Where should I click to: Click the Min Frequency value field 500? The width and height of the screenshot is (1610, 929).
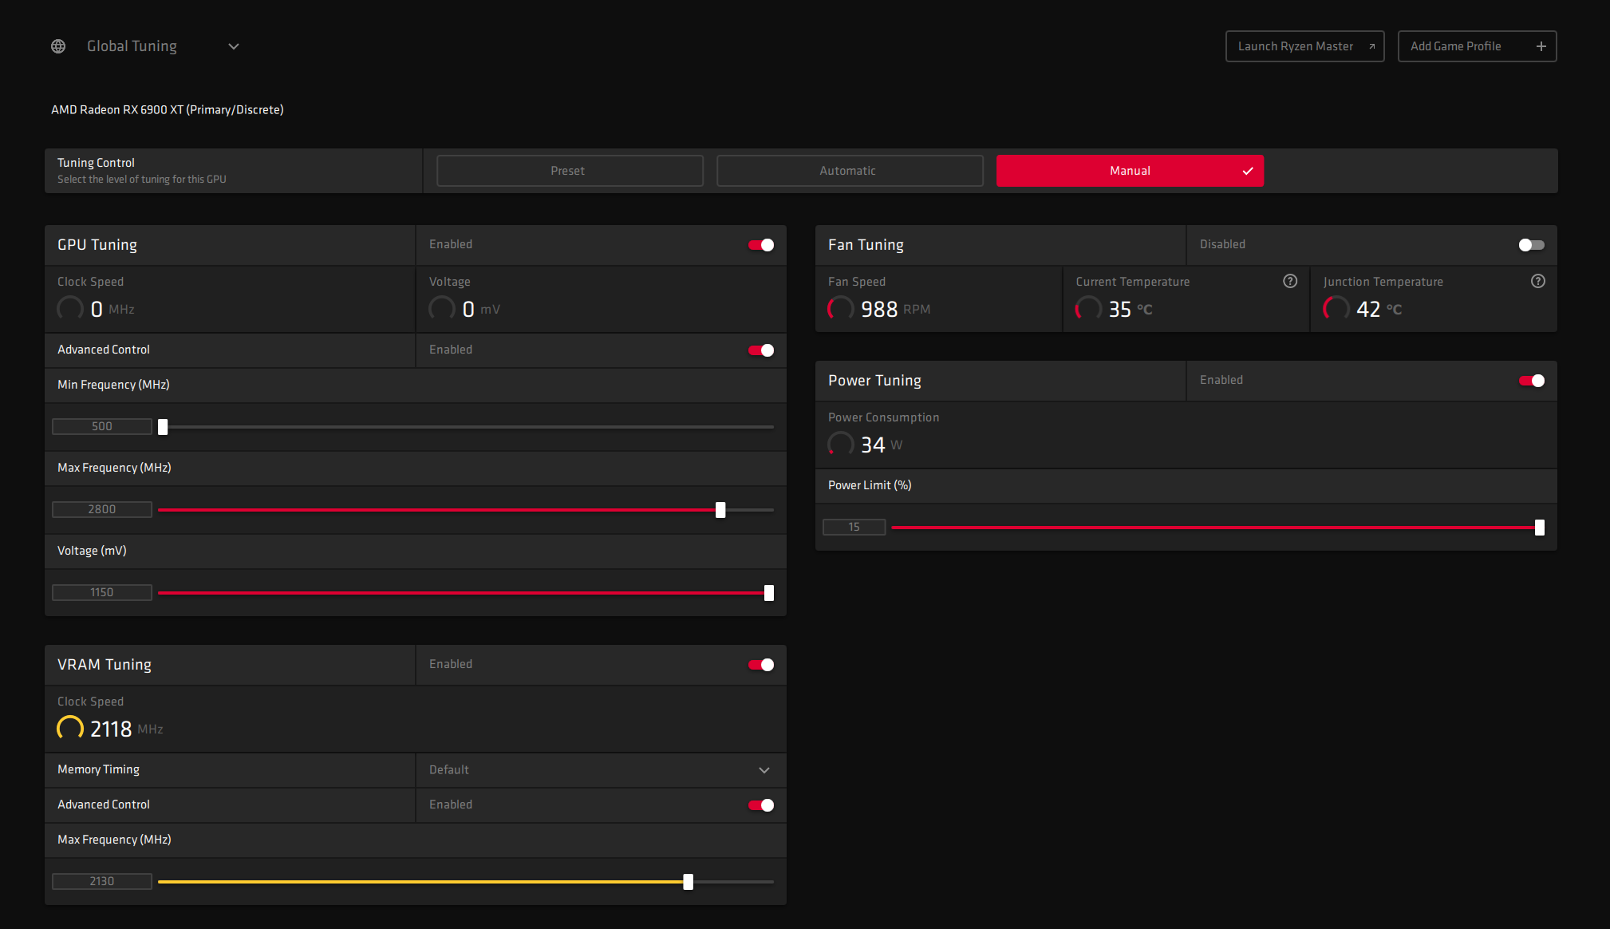(x=102, y=427)
